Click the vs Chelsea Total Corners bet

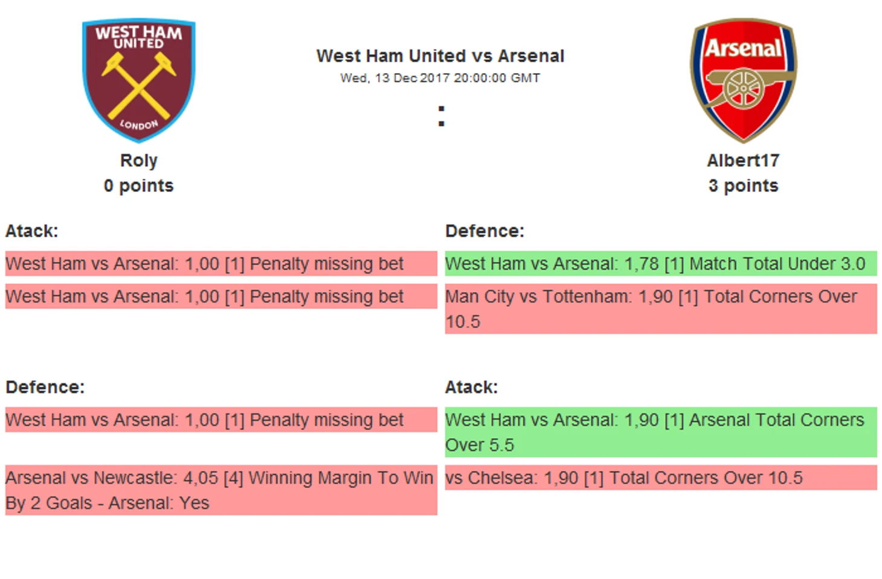click(661, 478)
